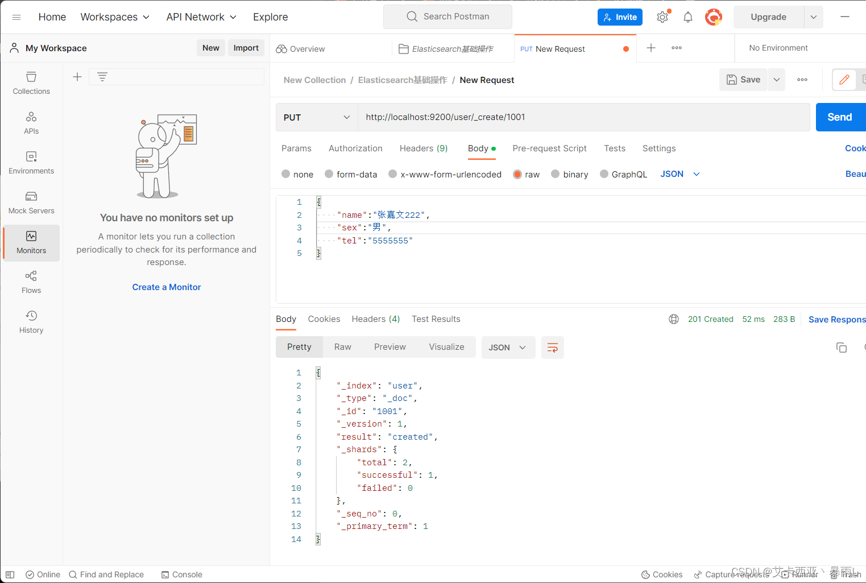Click the request URL input field

(x=584, y=117)
